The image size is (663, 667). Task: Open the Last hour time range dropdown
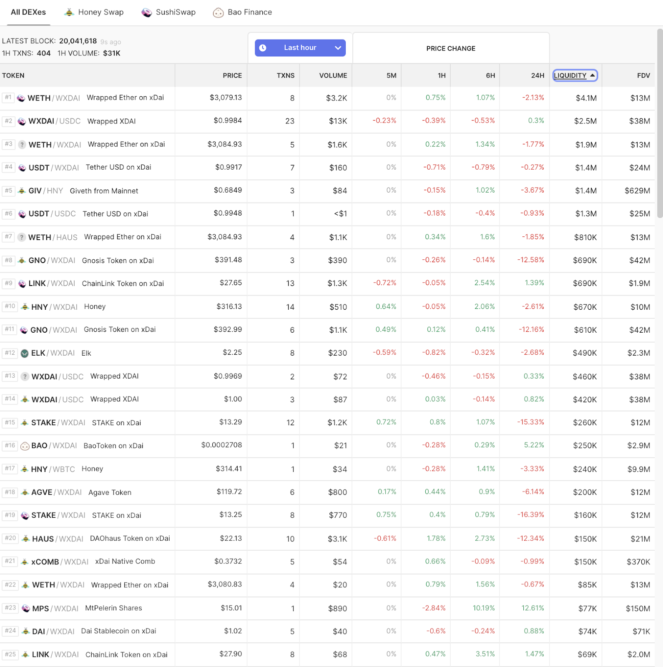pos(300,48)
